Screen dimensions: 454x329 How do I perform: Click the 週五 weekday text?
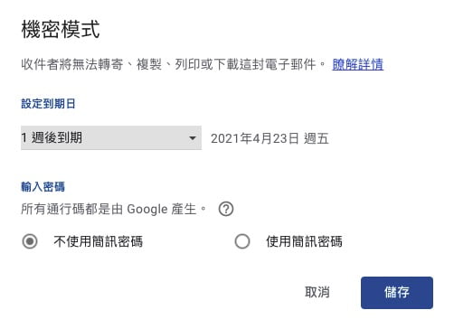(x=317, y=138)
